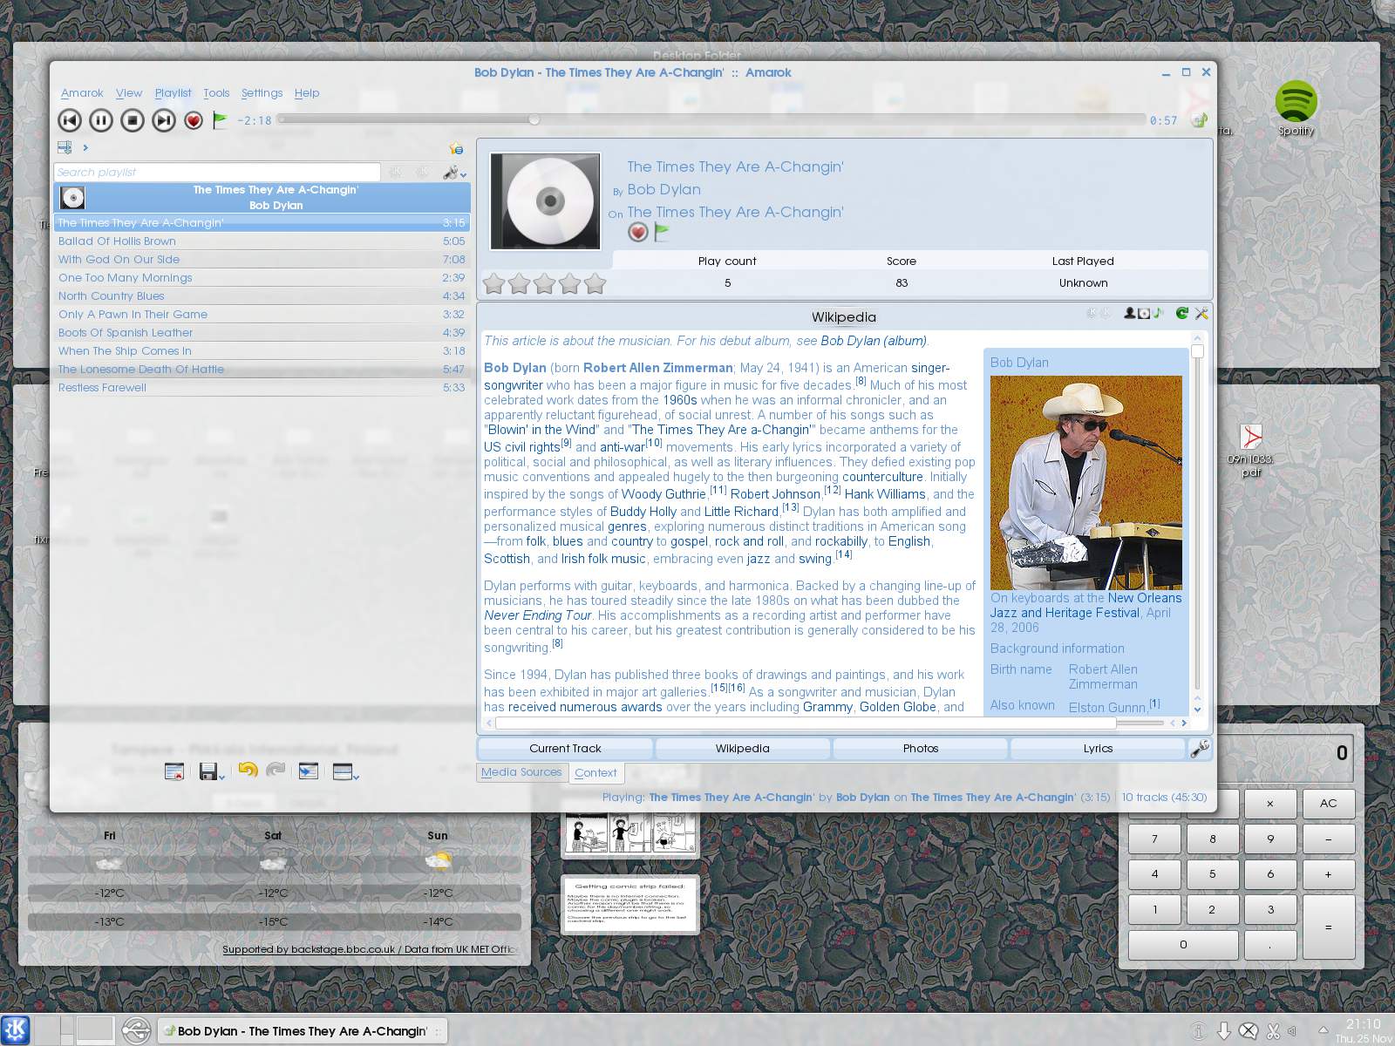This screenshot has height=1046, width=1395.
Task: Open the Context tab
Action: (x=595, y=773)
